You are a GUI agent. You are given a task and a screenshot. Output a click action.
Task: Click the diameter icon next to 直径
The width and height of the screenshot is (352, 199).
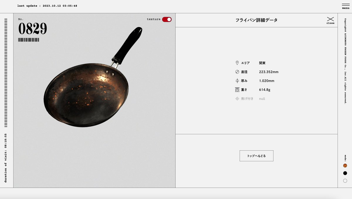click(x=237, y=72)
